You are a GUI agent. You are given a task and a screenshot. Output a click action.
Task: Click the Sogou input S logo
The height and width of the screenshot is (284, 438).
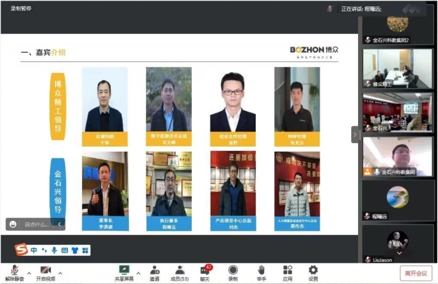click(x=21, y=249)
